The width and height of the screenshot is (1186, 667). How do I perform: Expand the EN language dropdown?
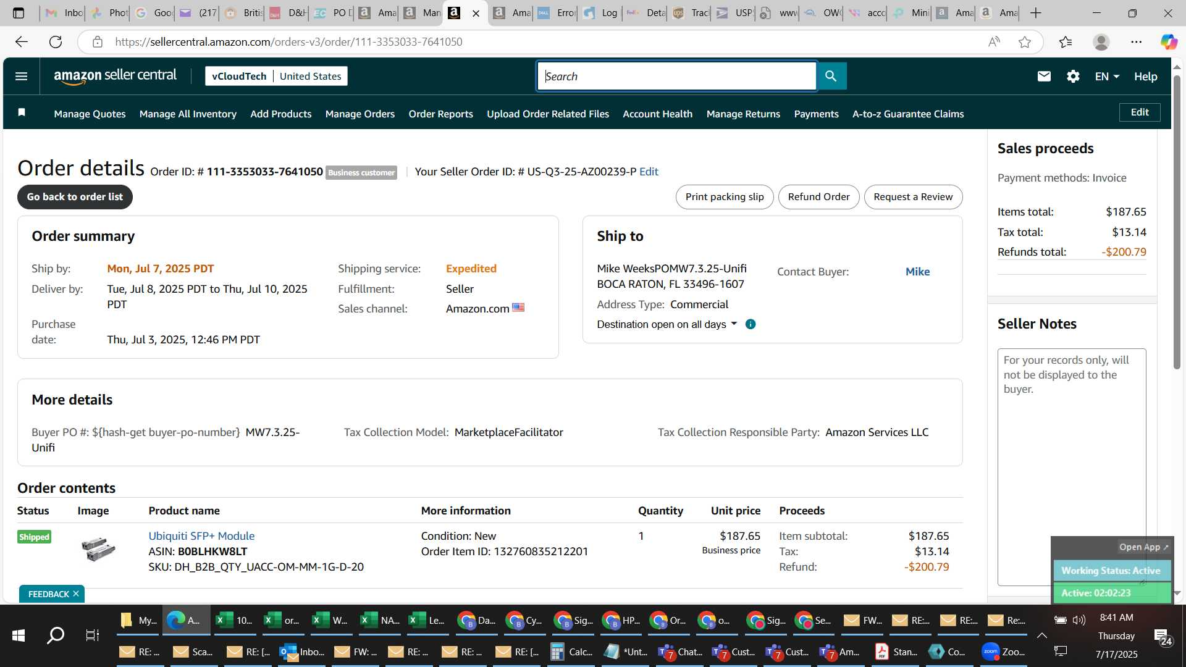1107,76
